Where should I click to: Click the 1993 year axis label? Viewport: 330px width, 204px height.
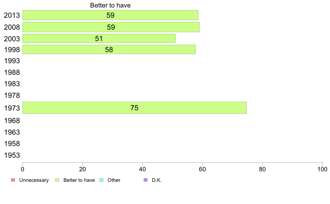pyautogui.click(x=12, y=61)
